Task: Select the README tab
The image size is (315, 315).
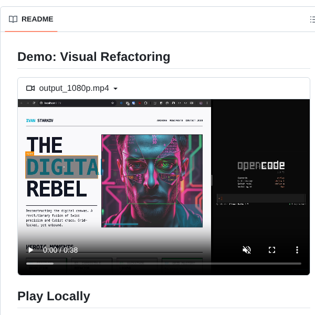Action: click(x=31, y=19)
